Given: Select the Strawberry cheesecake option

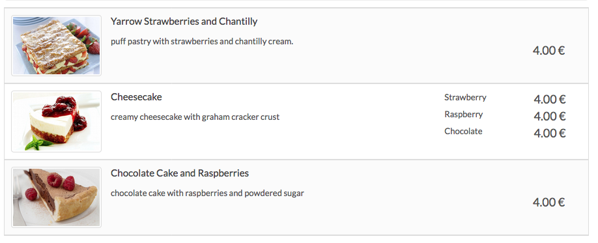Looking at the screenshot, I should (465, 98).
